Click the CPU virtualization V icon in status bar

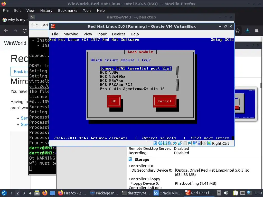pos(199,143)
